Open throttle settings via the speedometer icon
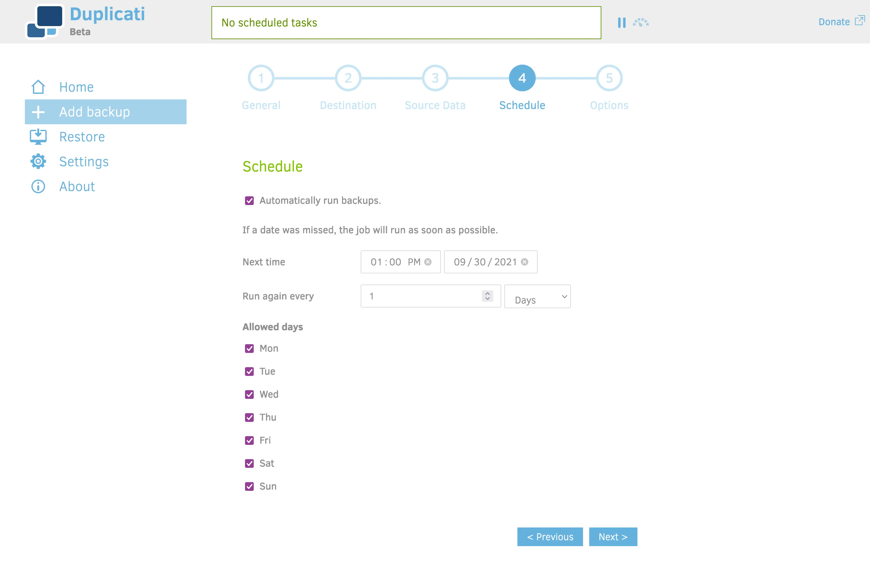 (x=641, y=23)
